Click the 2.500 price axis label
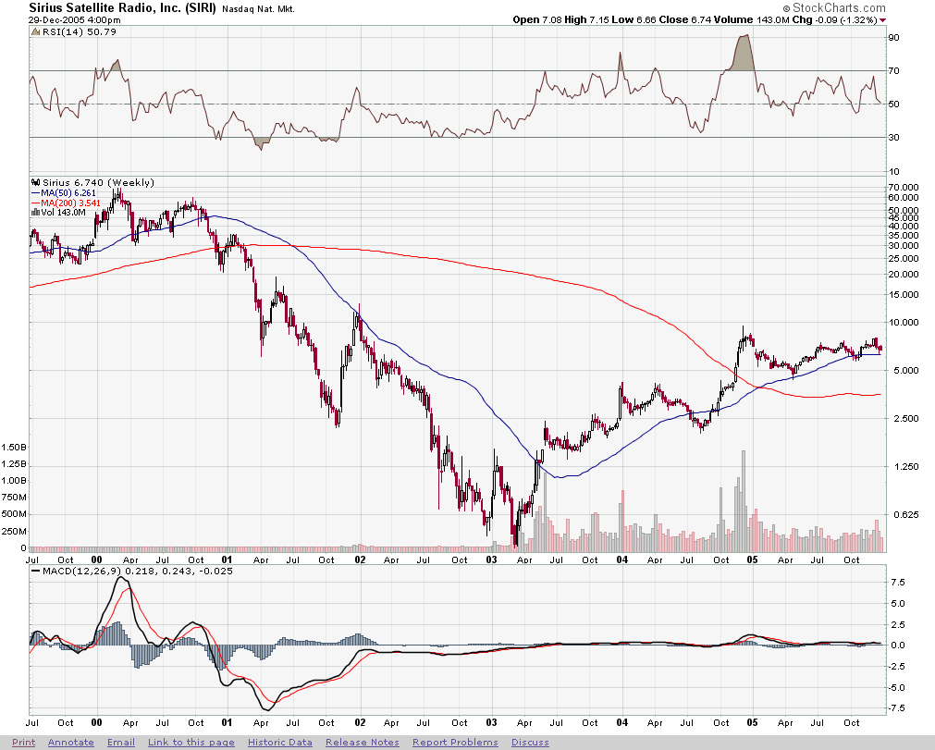Screen dimensions: 935x750 [905, 418]
